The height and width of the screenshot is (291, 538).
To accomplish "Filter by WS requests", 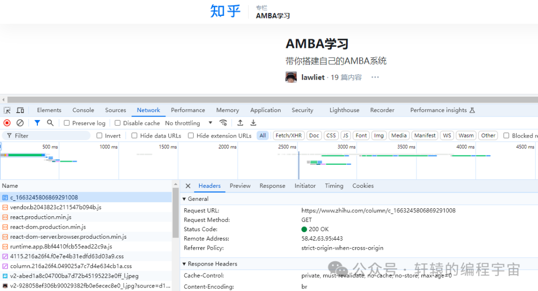I will pyautogui.click(x=447, y=136).
